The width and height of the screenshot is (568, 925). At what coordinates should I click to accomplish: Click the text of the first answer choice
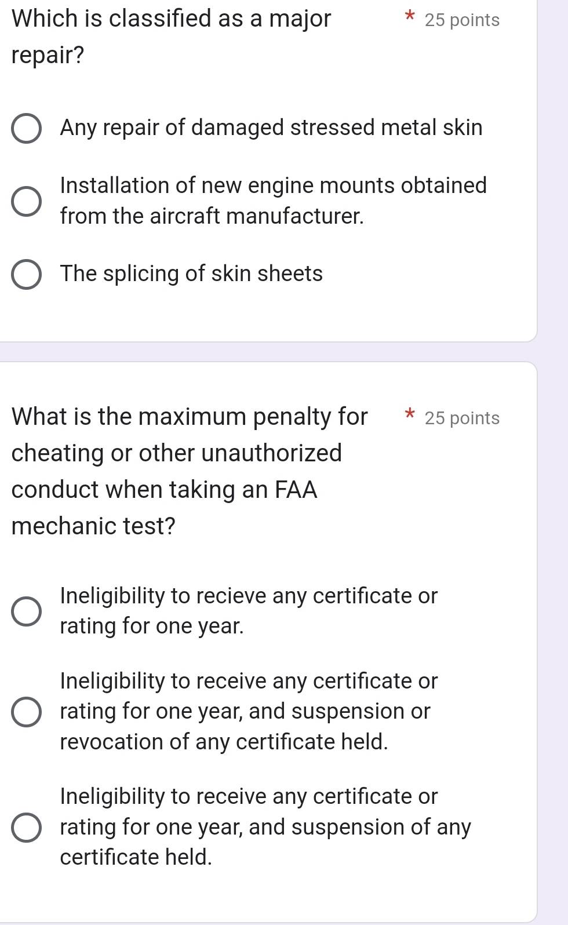point(271,128)
